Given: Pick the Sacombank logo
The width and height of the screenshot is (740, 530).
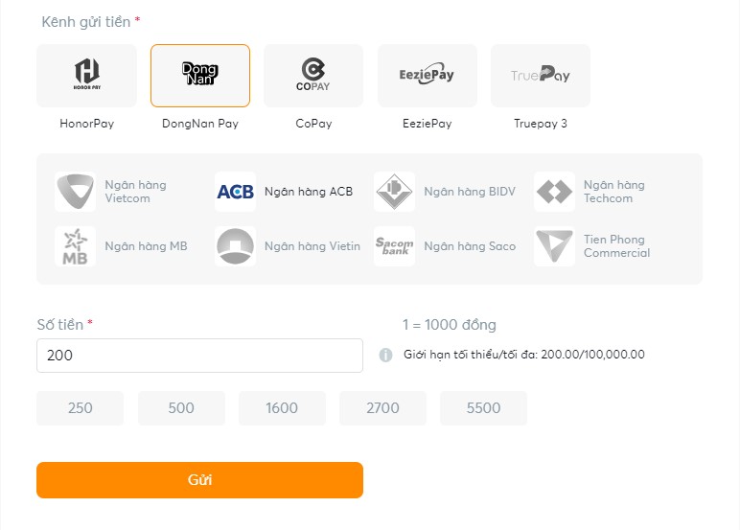Looking at the screenshot, I should [395, 246].
